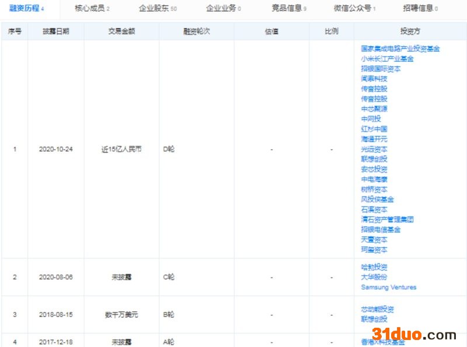The height and width of the screenshot is (347, 467).
Task: Open investor link 国家集成电路产业投资基金
Action: click(400, 49)
